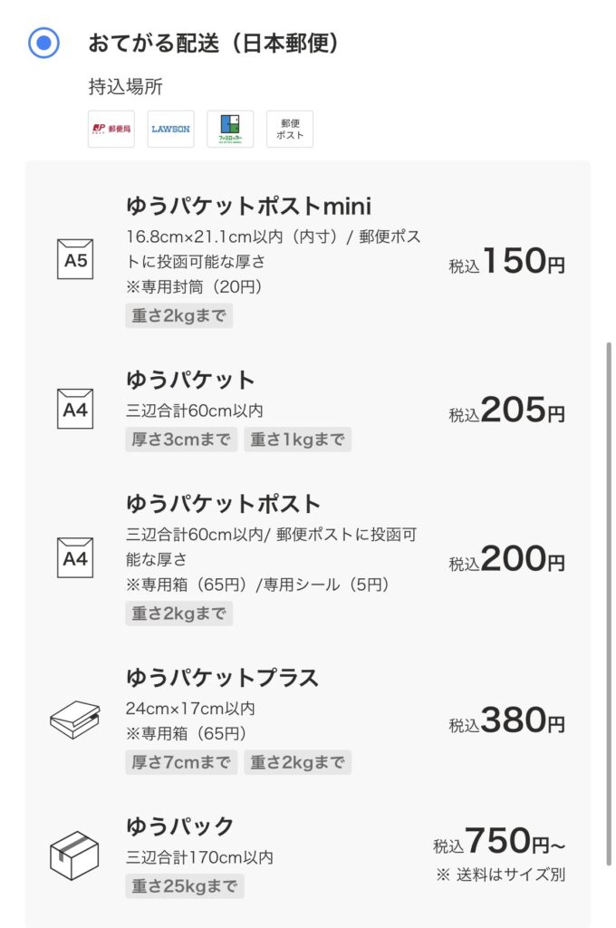Viewport: 616px width, 928px height.
Task: Click the 厚さ3cmまで tag
Action: [x=181, y=440]
